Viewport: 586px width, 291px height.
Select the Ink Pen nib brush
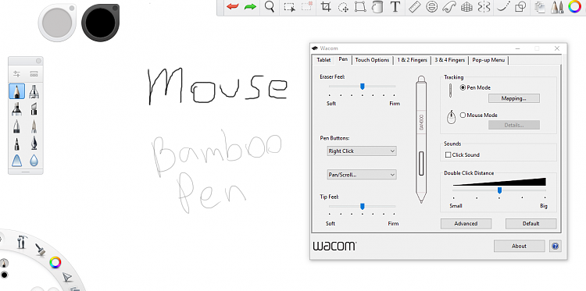(x=34, y=144)
